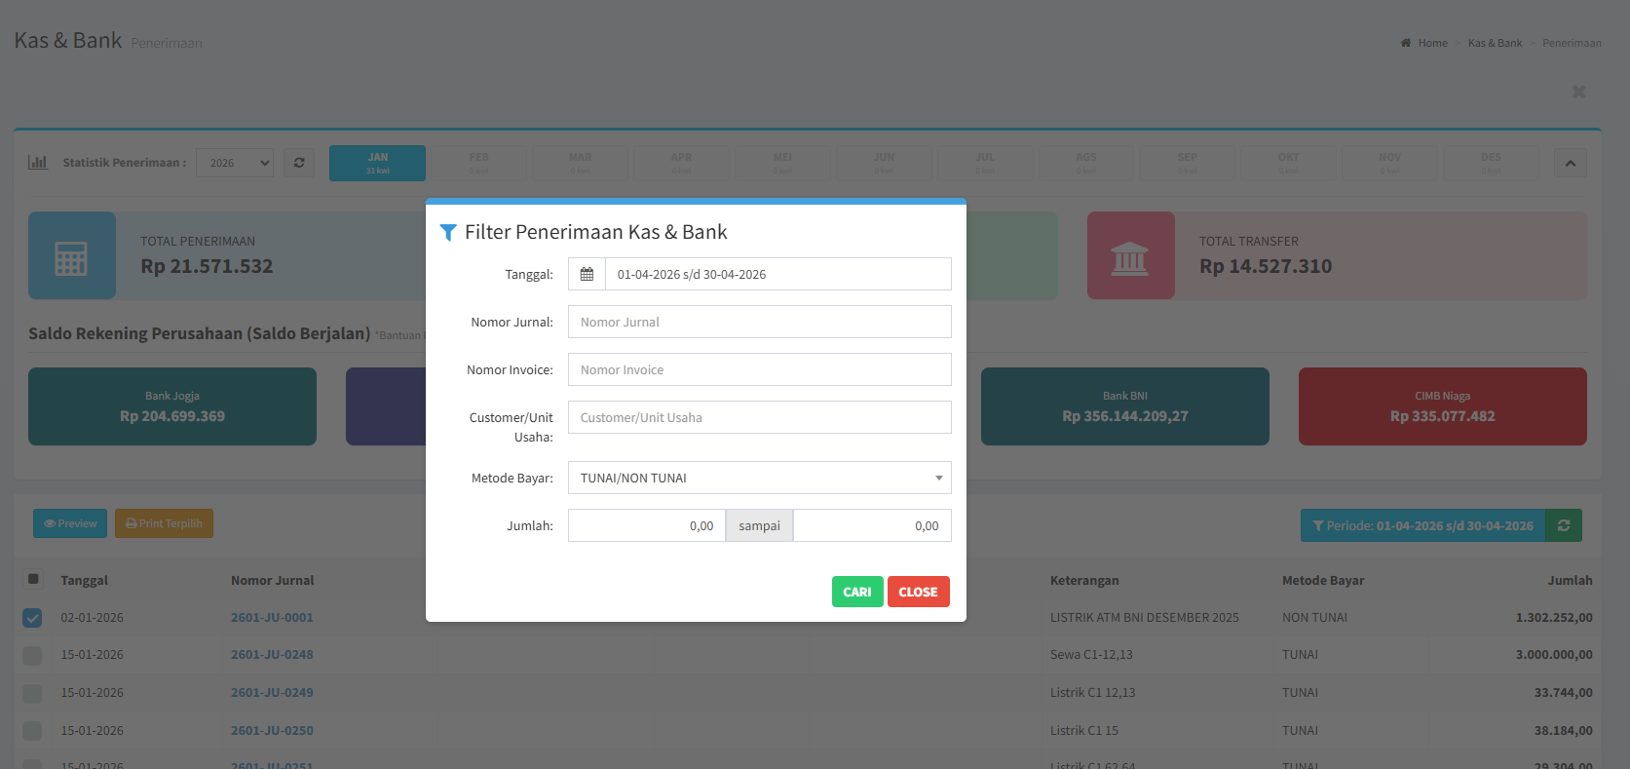This screenshot has width=1630, height=769.
Task: Click the X icon below the breadcrumb
Action: [1578, 92]
